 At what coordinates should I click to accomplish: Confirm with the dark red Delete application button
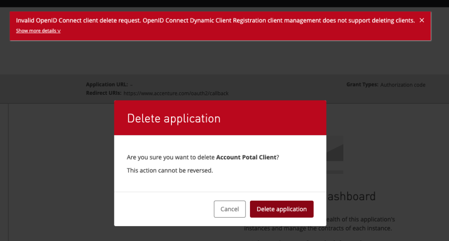[282, 209]
